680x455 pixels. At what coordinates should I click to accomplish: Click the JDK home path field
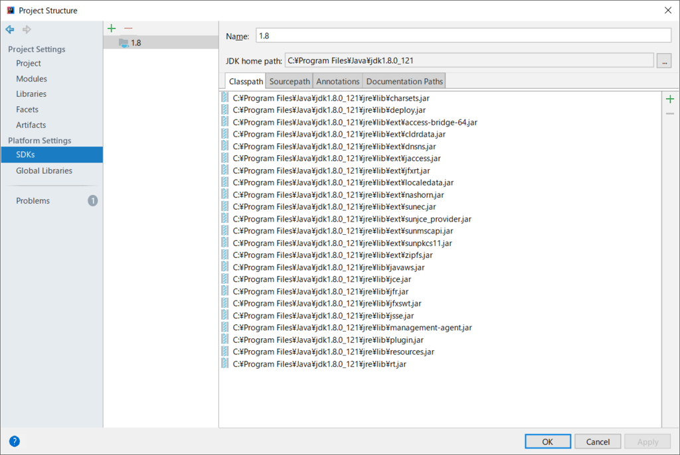(469, 60)
